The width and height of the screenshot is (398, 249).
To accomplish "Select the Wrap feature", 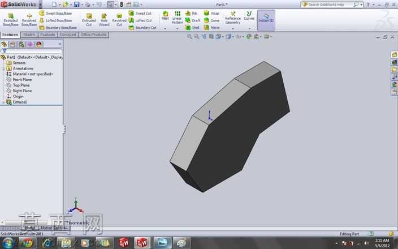I will click(x=211, y=13).
